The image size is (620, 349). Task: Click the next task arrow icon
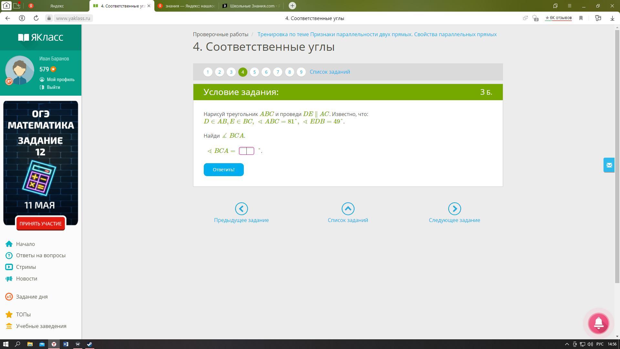454,209
